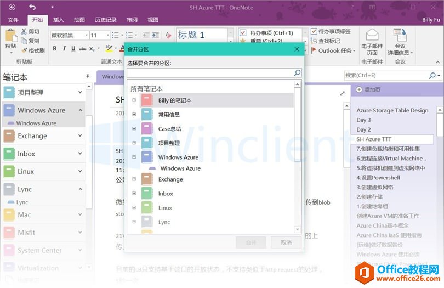Click the Email Page envelope icon

pos(372,35)
